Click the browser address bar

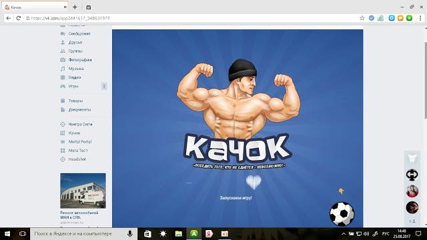point(191,18)
